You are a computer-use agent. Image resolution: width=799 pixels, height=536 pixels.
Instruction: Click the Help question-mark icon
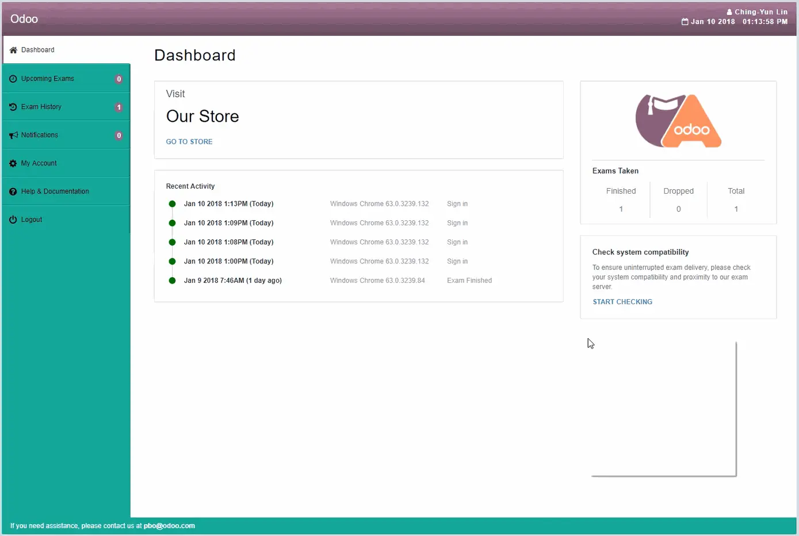pyautogui.click(x=13, y=192)
